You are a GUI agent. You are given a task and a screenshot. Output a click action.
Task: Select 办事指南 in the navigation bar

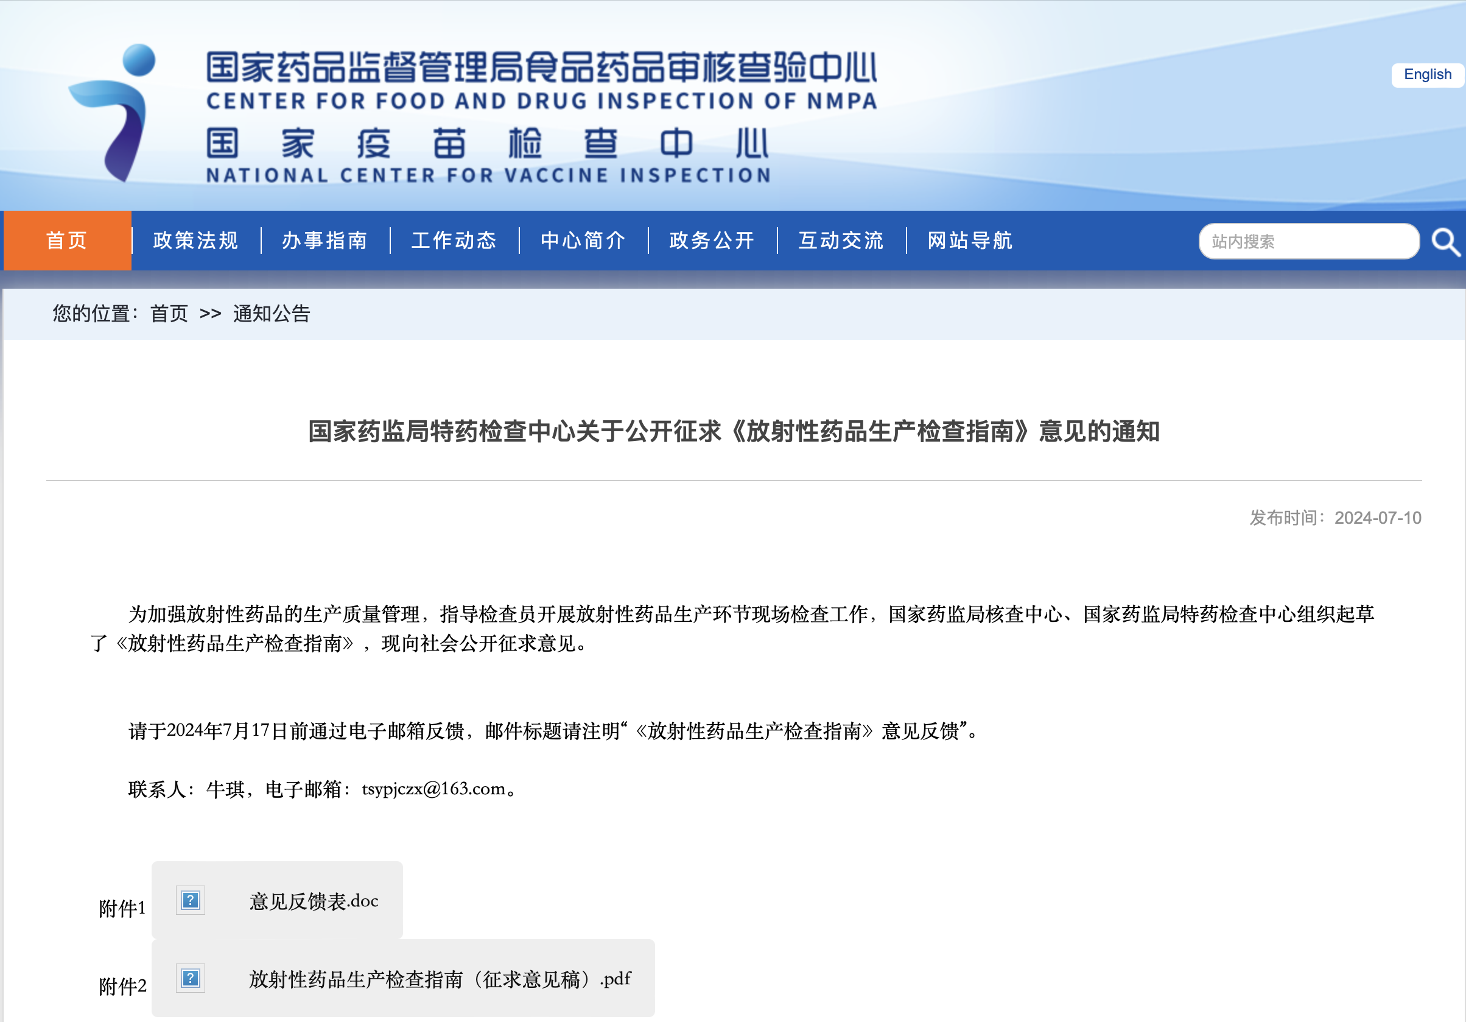[325, 241]
